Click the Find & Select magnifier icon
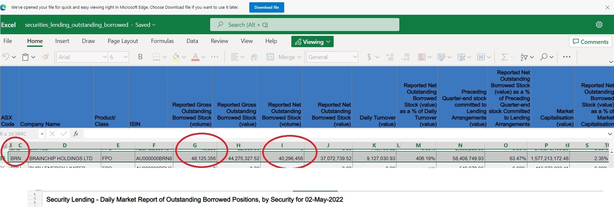Screen dimensions: 614x217 tap(544, 57)
